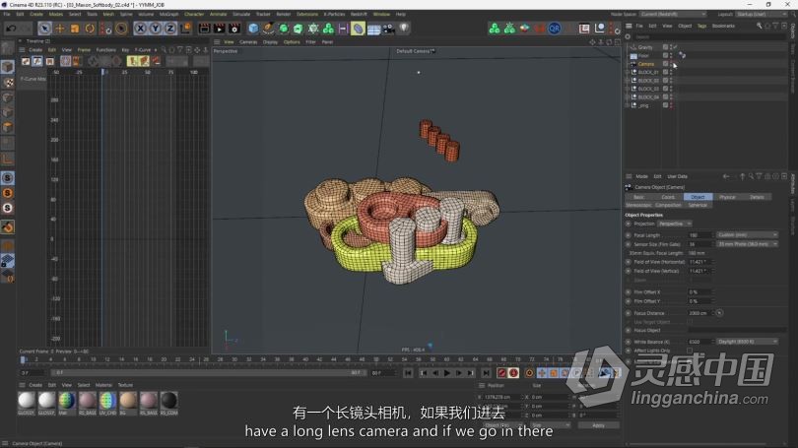This screenshot has height=448, width=798.
Task: Click the Focus Distance value field
Action: pyautogui.click(x=698, y=313)
